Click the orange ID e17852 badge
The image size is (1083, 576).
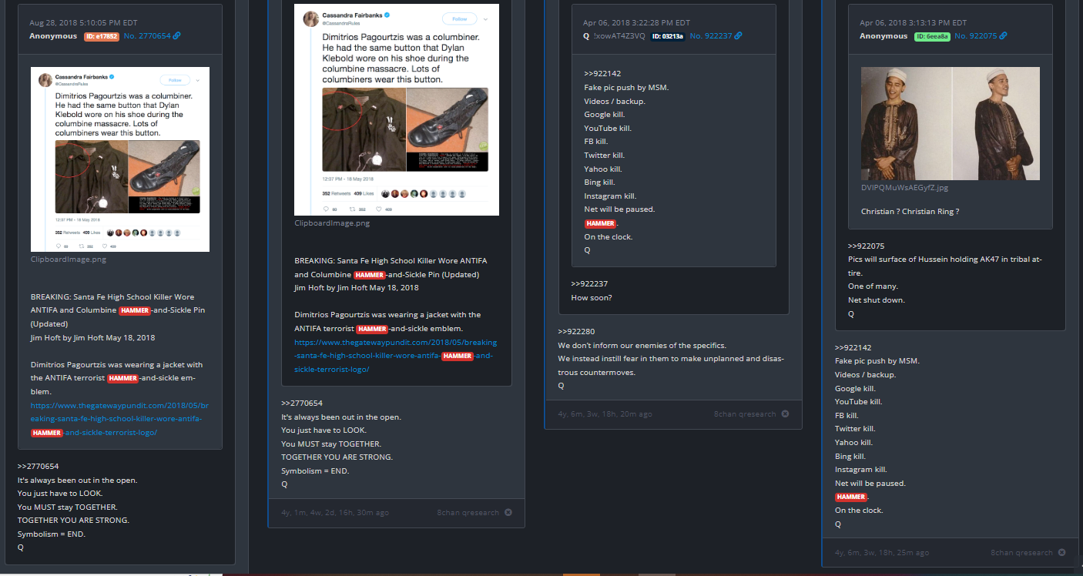(x=102, y=36)
